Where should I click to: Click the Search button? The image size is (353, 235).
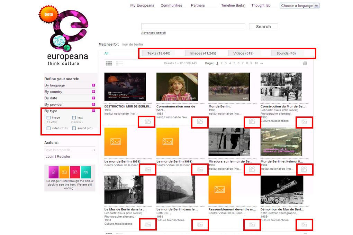[x=263, y=27]
